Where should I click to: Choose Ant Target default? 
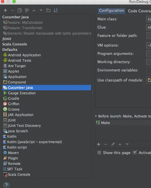[x=47, y=66]
